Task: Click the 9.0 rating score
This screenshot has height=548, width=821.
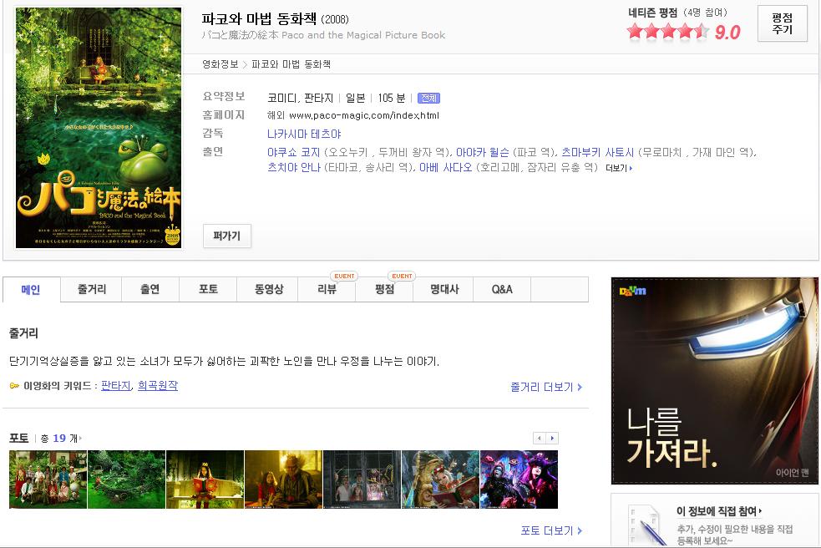Action: (x=727, y=33)
